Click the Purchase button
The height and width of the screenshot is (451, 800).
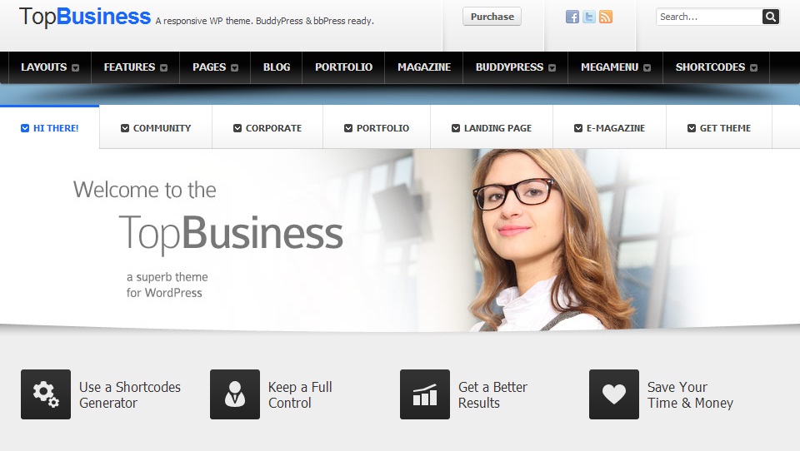(x=492, y=17)
